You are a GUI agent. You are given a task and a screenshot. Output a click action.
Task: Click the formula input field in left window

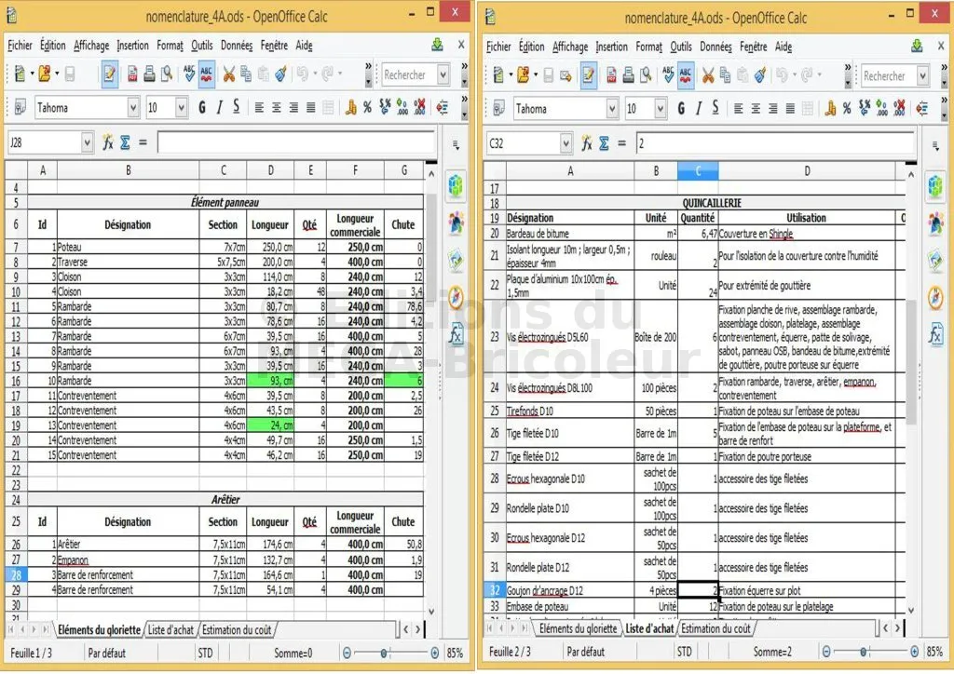tap(295, 142)
